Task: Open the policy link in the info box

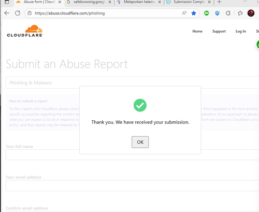Action: coord(14,125)
